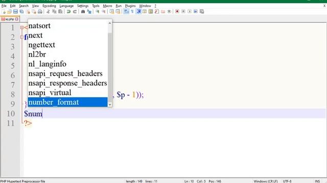
Task: Select the sq.php tab
Action: pyautogui.click(x=9, y=19)
